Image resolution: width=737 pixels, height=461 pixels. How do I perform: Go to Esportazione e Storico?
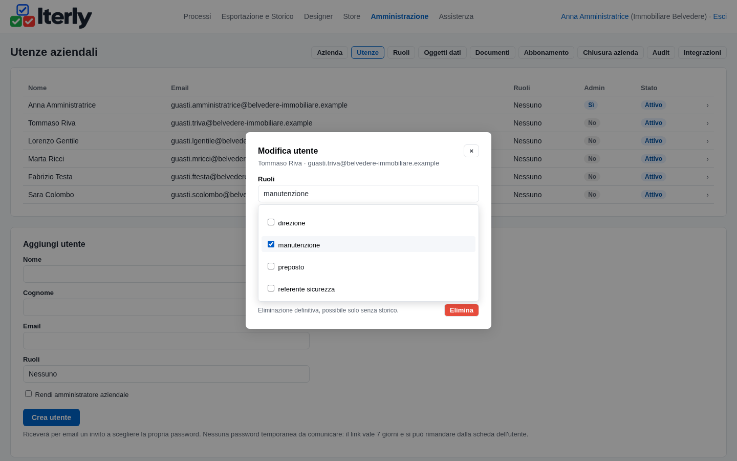[x=257, y=16]
